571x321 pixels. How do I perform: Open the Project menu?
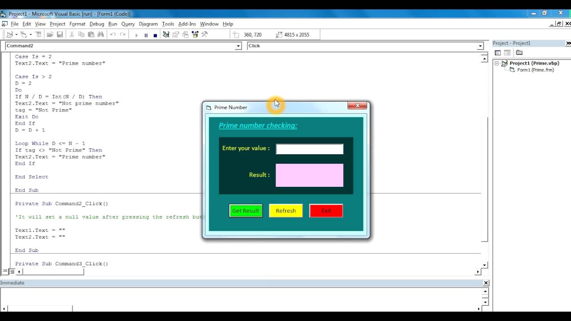(x=58, y=24)
